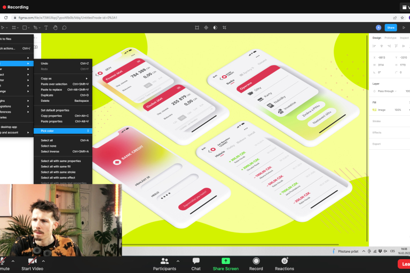Viewport: 410px width, 273px height.
Task: Click the Crop image icon
Action: (224, 28)
